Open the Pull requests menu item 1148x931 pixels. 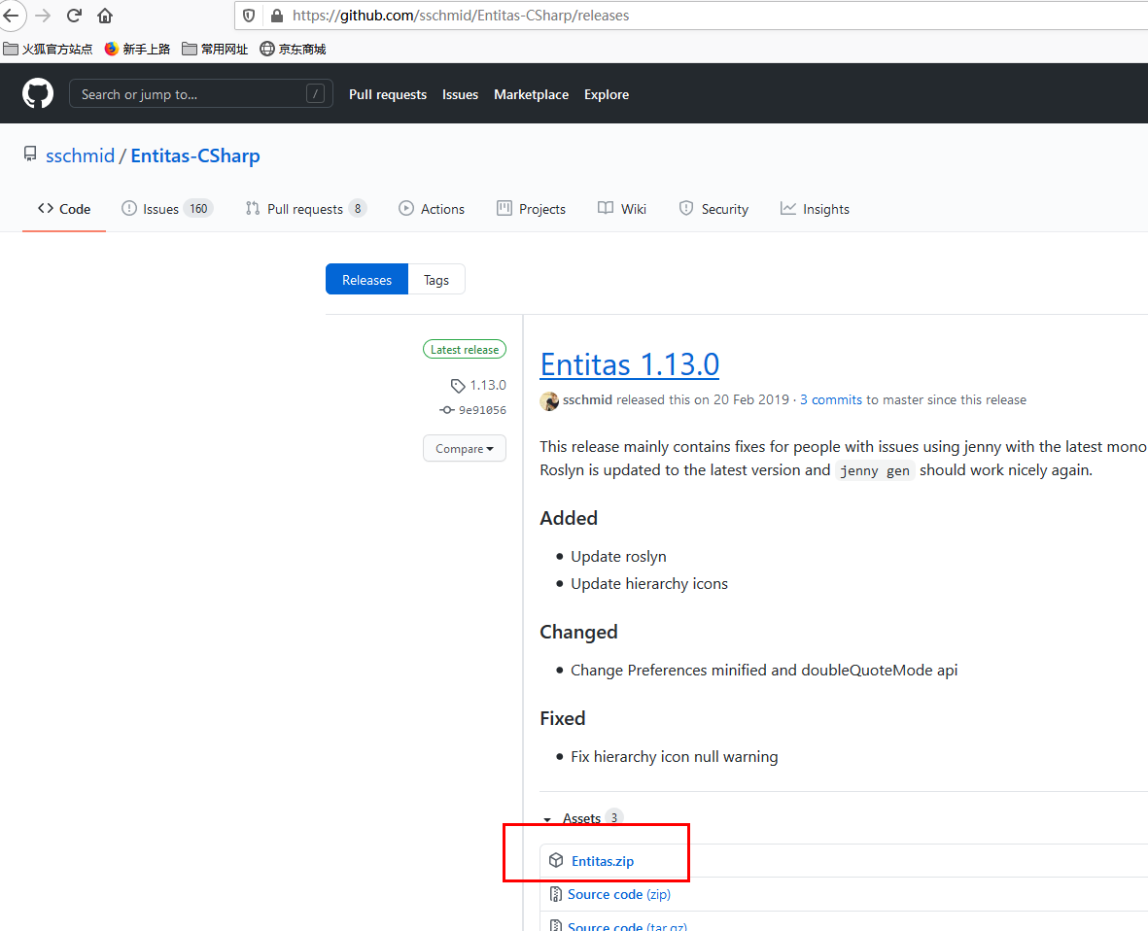pos(387,93)
